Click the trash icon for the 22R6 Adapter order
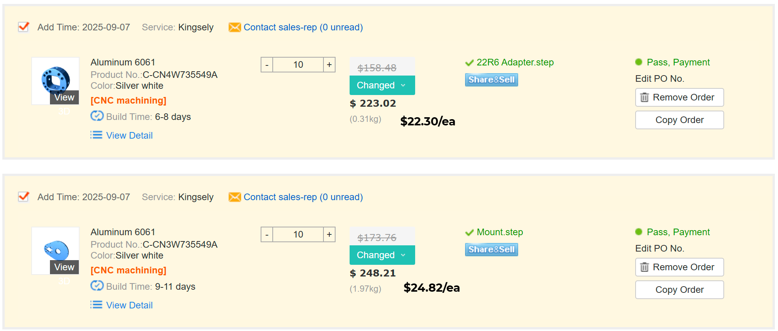The height and width of the screenshot is (331, 778). coord(645,97)
